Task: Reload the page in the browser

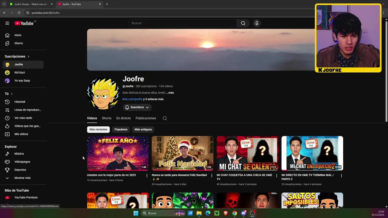Action: pyautogui.click(x=19, y=13)
